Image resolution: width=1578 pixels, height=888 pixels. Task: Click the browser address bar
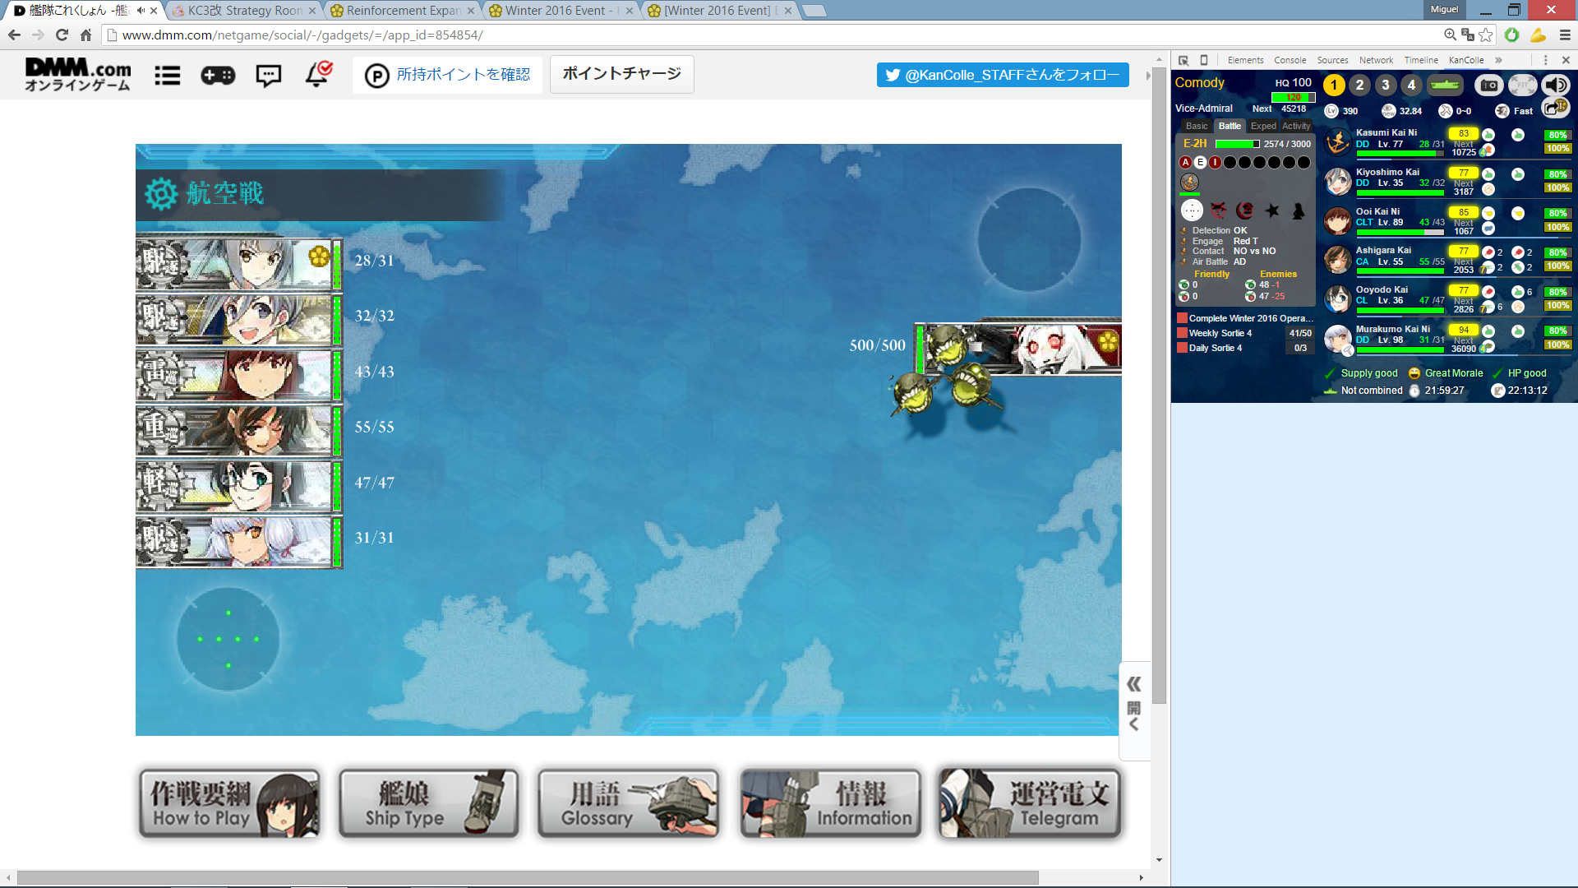773,35
